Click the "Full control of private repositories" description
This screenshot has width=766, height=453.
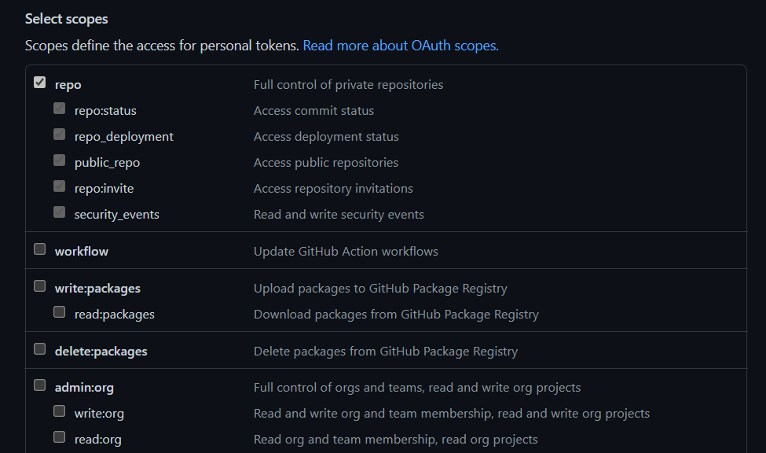pos(348,85)
